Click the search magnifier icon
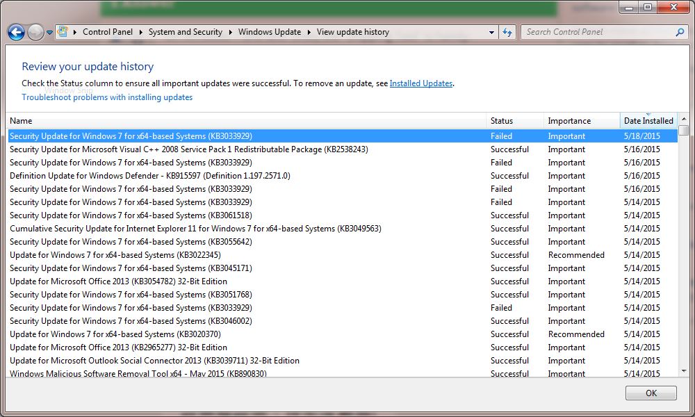The width and height of the screenshot is (695, 417). pyautogui.click(x=680, y=32)
